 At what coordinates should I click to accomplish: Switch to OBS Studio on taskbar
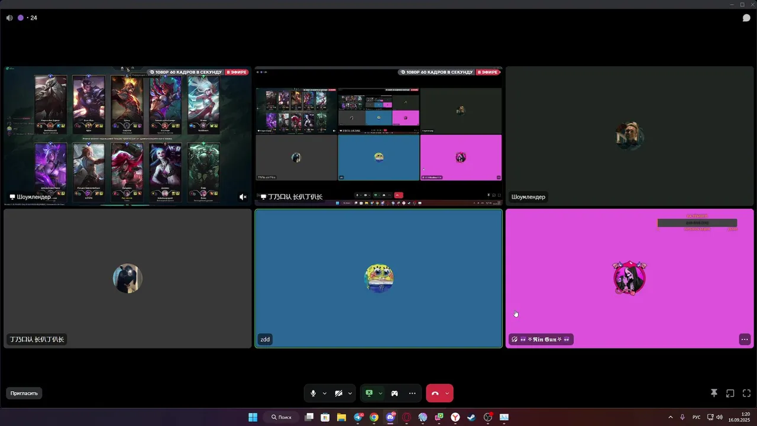point(488,417)
